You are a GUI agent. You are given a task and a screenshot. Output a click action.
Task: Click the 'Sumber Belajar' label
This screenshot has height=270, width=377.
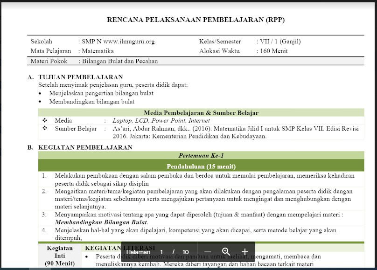(76, 129)
